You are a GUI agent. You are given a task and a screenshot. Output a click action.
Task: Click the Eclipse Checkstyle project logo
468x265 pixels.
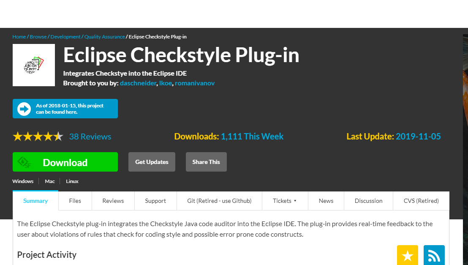click(34, 65)
